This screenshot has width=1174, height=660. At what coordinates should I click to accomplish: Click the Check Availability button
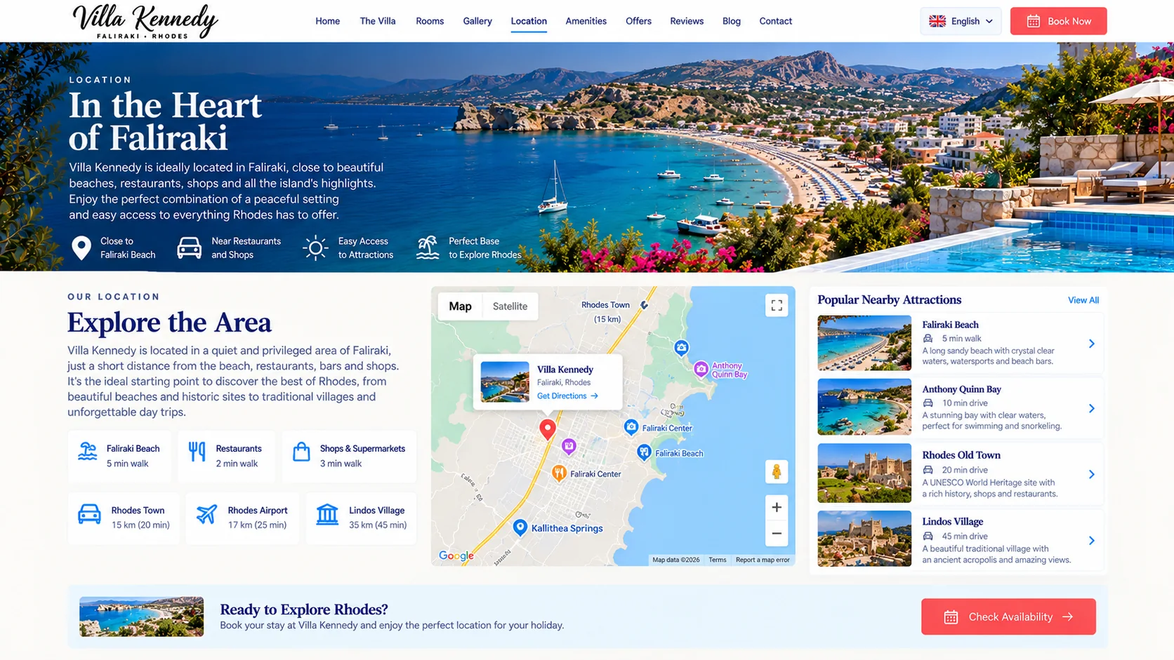tap(1008, 617)
